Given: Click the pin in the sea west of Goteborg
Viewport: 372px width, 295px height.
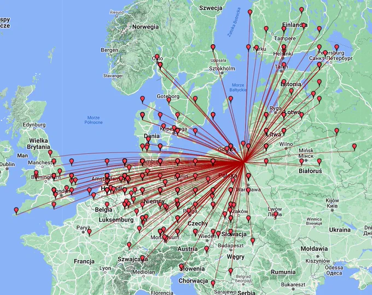Looking at the screenshot, I should click(x=142, y=99).
